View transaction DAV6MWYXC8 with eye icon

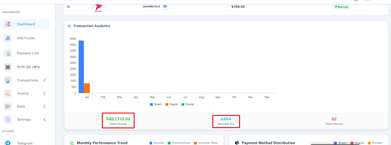[x=165, y=7]
